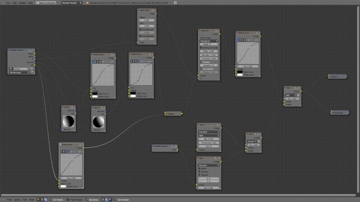Viewport: 360px width, 202px height.
Task: Expand the collapsed Viewer node
Action: click(x=329, y=77)
